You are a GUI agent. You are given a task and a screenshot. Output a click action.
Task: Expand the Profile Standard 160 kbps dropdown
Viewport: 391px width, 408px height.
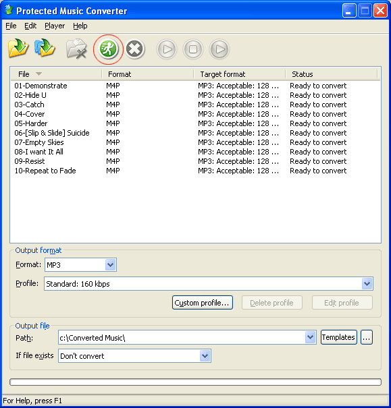click(367, 284)
